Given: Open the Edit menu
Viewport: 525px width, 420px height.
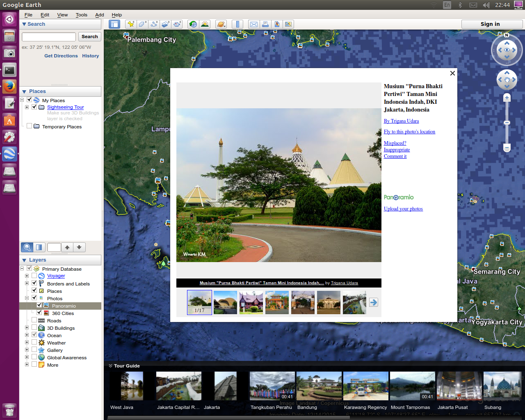Looking at the screenshot, I should pyautogui.click(x=45, y=15).
